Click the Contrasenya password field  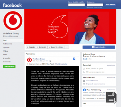click(x=95, y=5)
